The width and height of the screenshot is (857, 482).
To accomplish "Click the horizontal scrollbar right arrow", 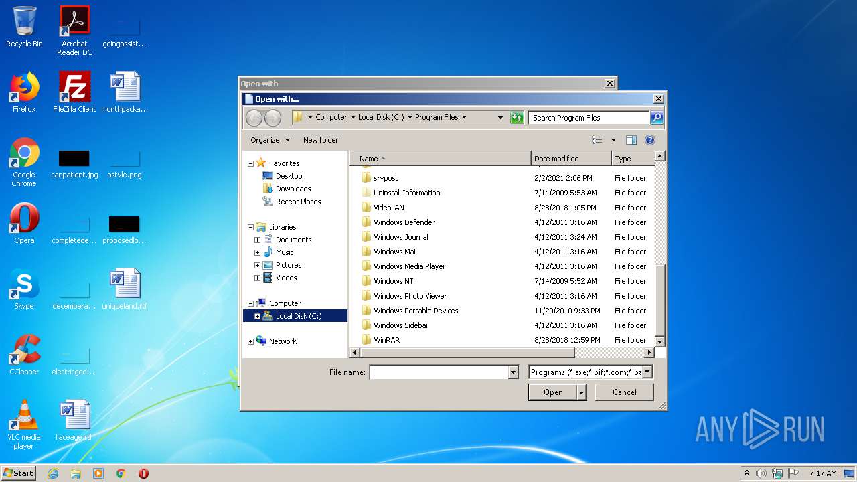I will [x=649, y=352].
